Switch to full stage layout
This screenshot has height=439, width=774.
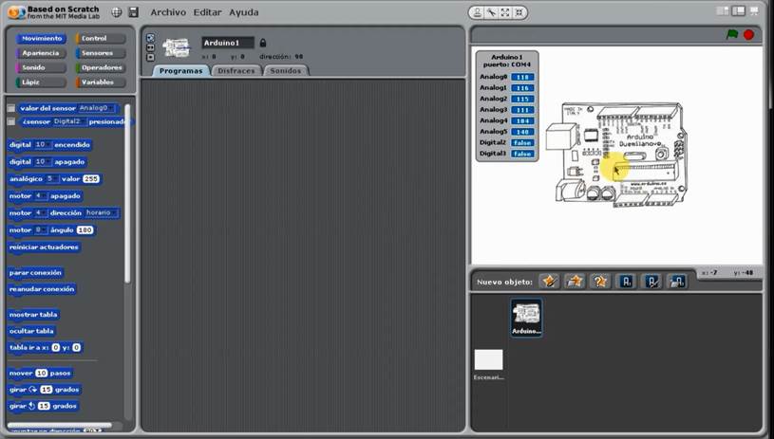[x=739, y=10]
